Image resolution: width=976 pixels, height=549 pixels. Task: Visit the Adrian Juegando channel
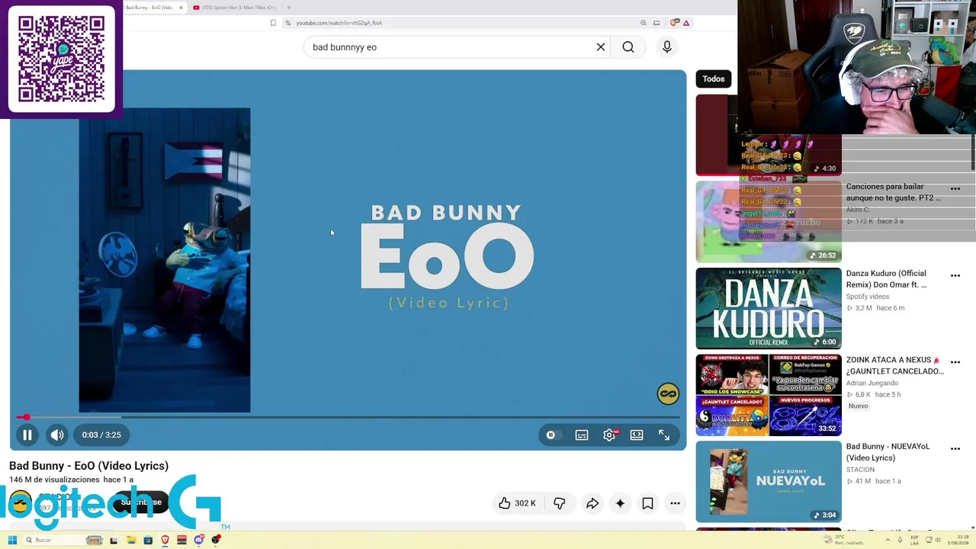click(x=874, y=384)
